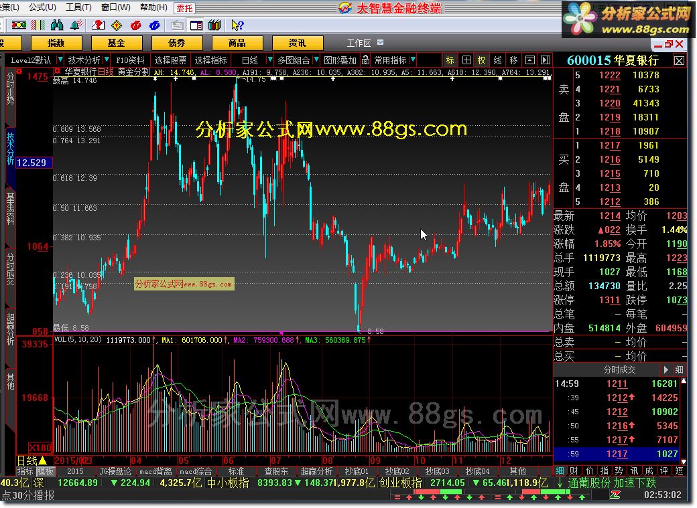Click the alarm bell alert icon
Viewport: 697px width, 508px height.
76,25
